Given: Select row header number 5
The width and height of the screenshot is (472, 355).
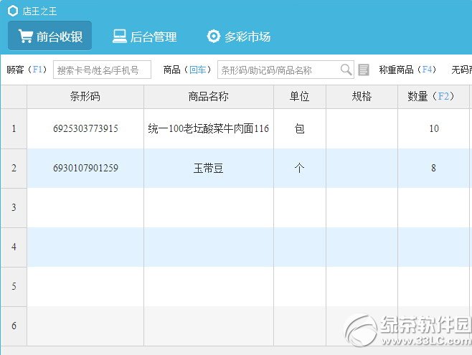Looking at the screenshot, I should [14, 286].
